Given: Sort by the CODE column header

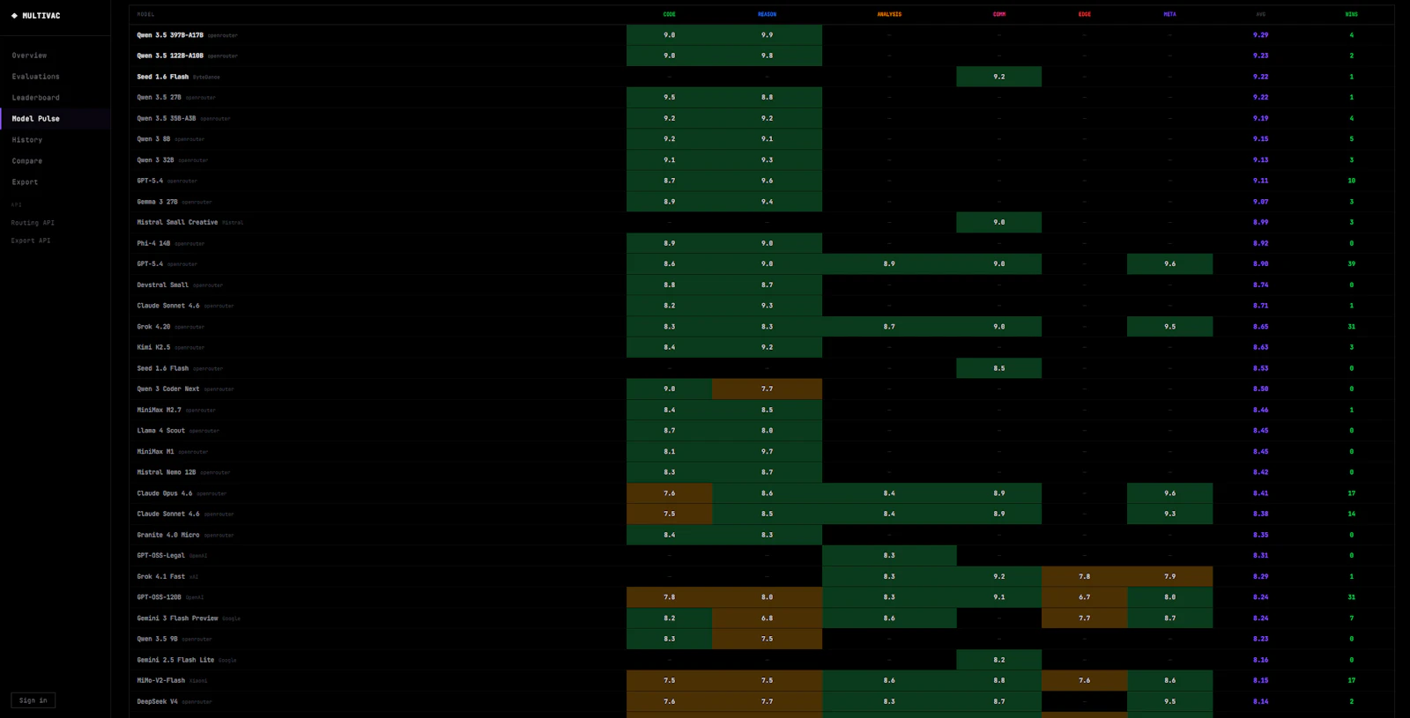Looking at the screenshot, I should tap(669, 14).
